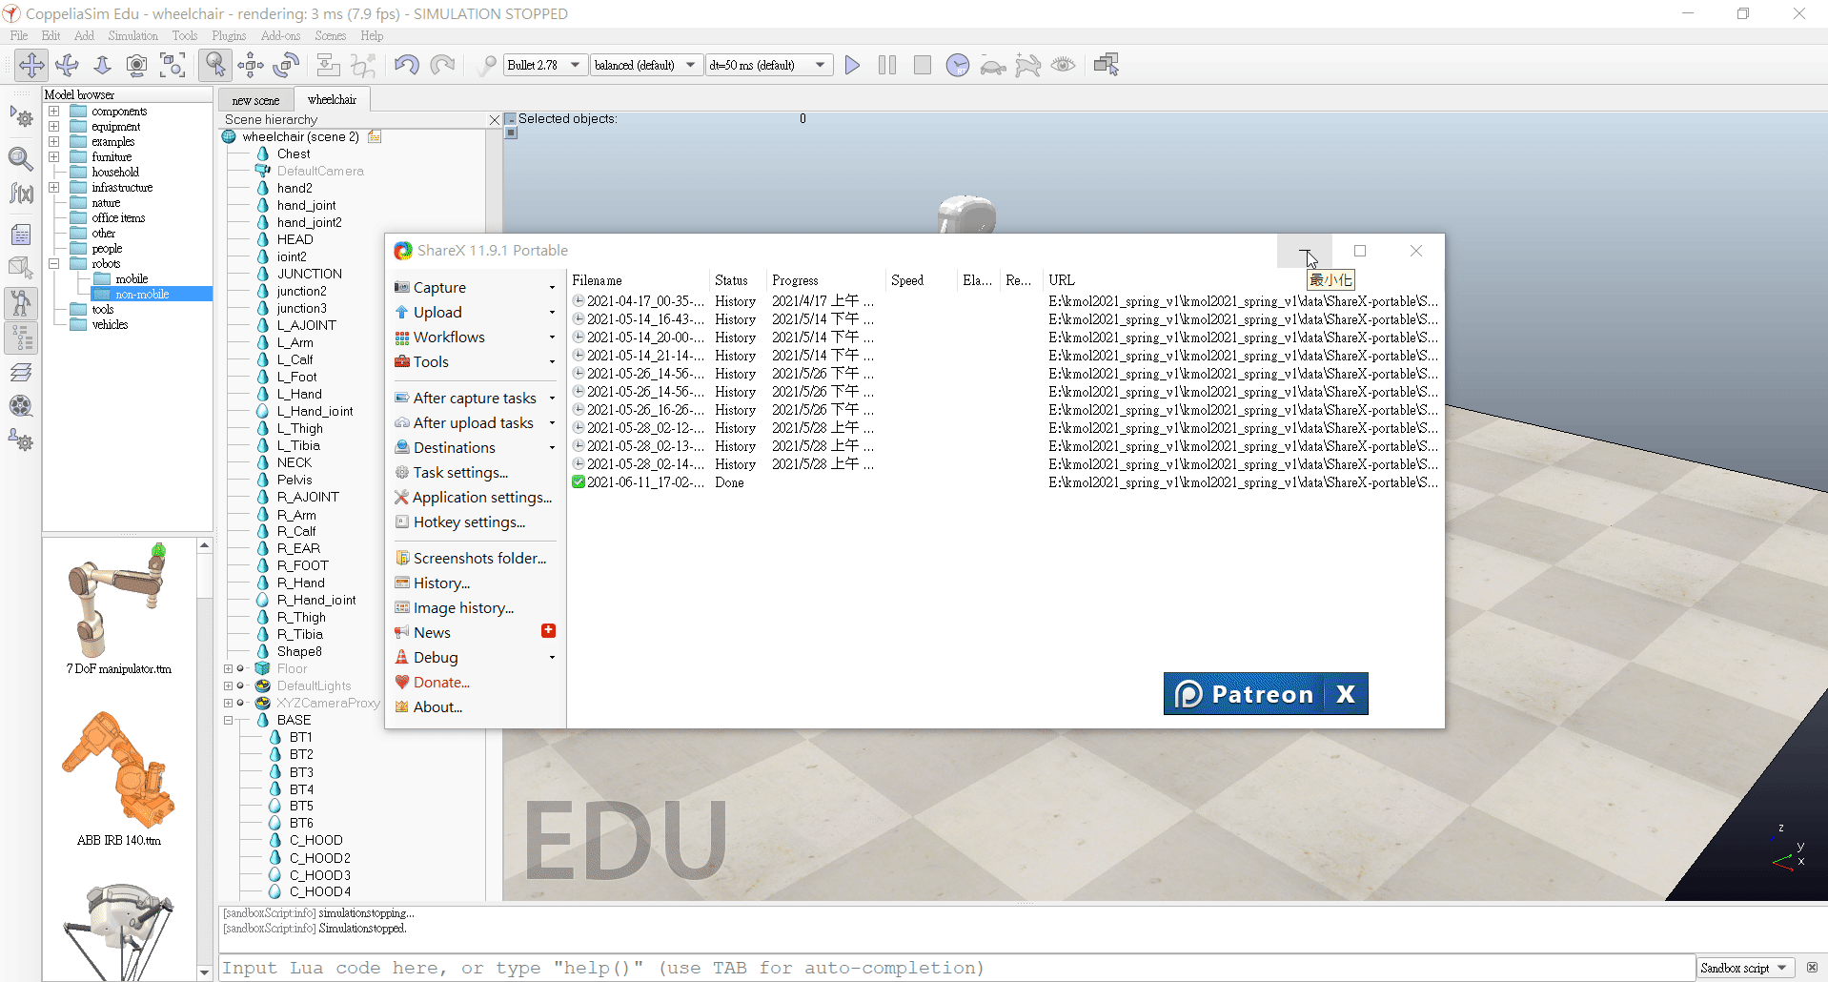
Task: Select the vehicles folder in model browser
Action: pos(110,325)
